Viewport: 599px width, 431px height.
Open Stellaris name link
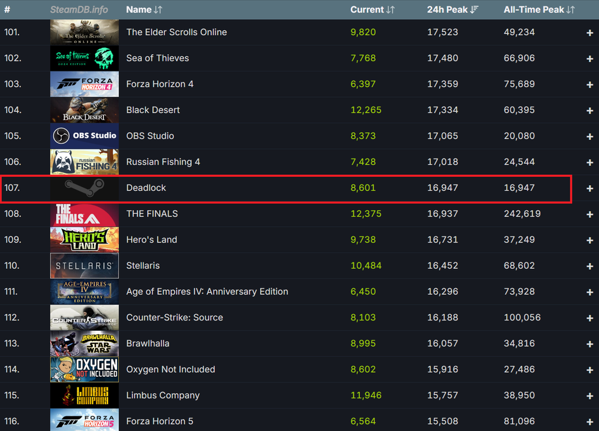tap(143, 266)
